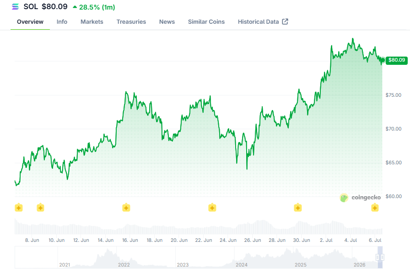Click the current price dot on chart line
The height and width of the screenshot is (272, 410).
383,60
